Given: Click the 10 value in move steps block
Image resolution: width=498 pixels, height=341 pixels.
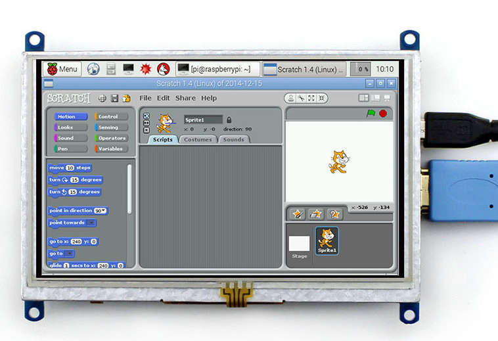Looking at the screenshot, I should [70, 168].
